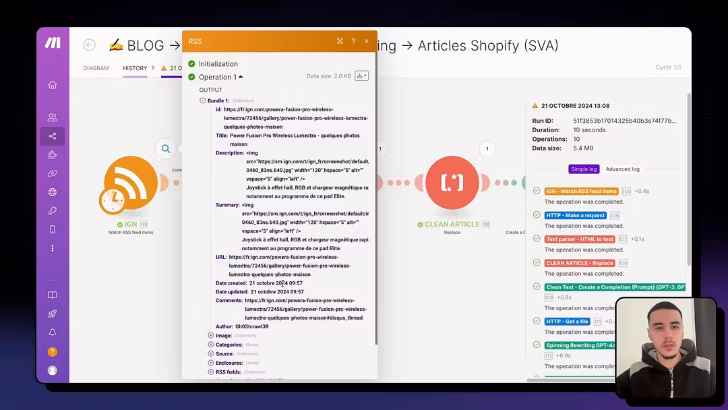This screenshot has width=728, height=410.
Task: Click the download output bundles dropdown button
Action: pyautogui.click(x=362, y=76)
